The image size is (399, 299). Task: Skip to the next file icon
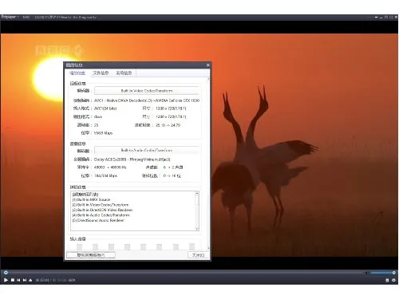(x=25, y=280)
